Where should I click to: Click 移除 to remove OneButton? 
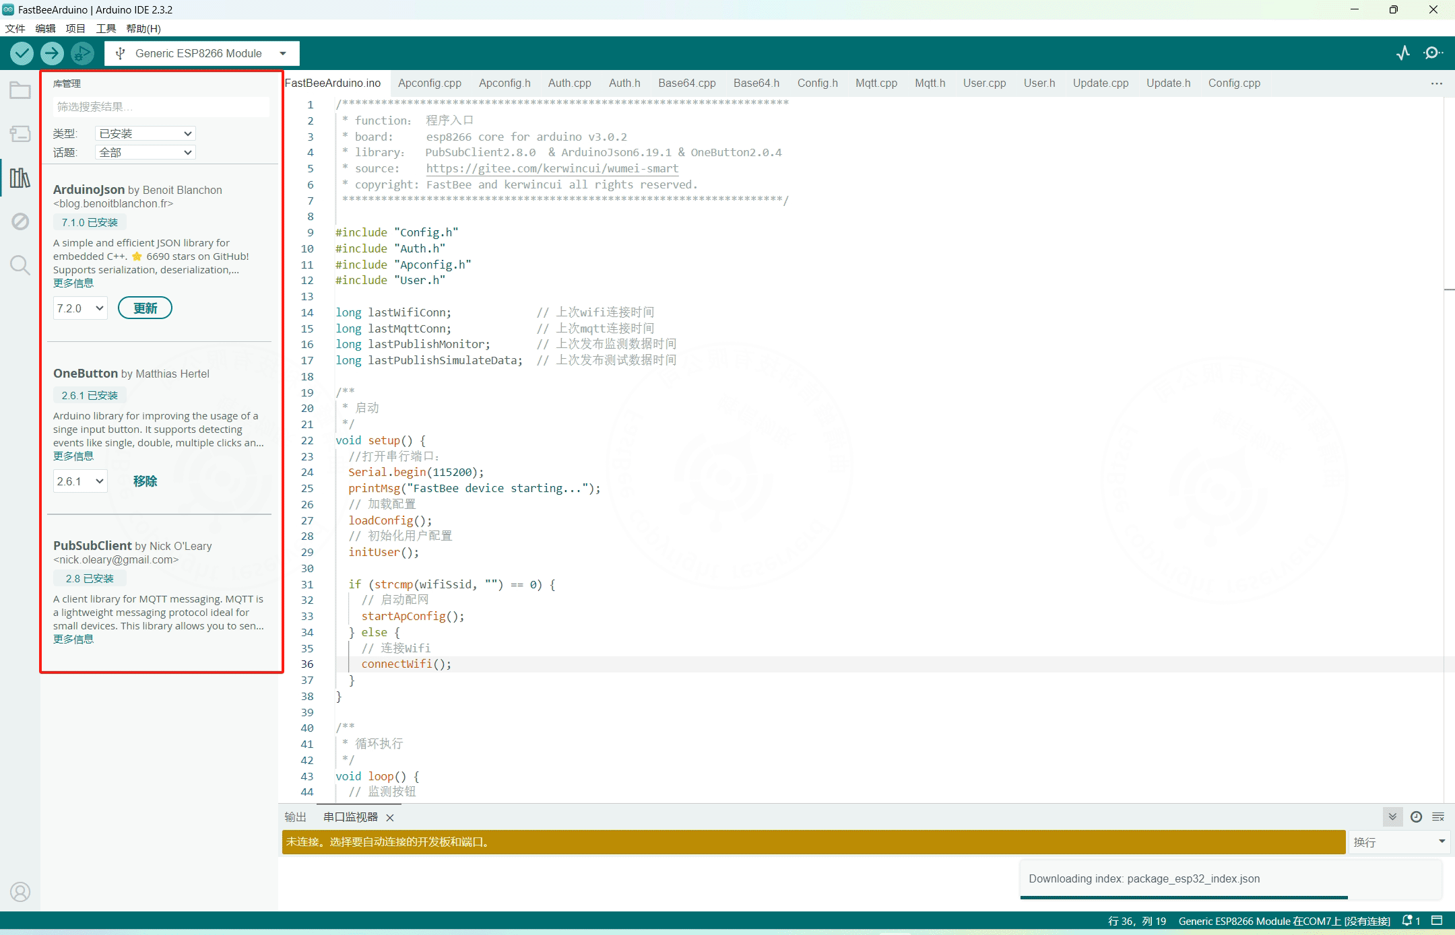[145, 481]
